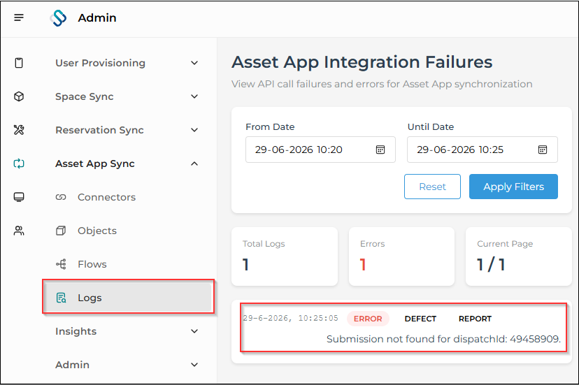Open the From Date calendar picker icon
Viewport: 579px width, 385px height.
pos(380,150)
